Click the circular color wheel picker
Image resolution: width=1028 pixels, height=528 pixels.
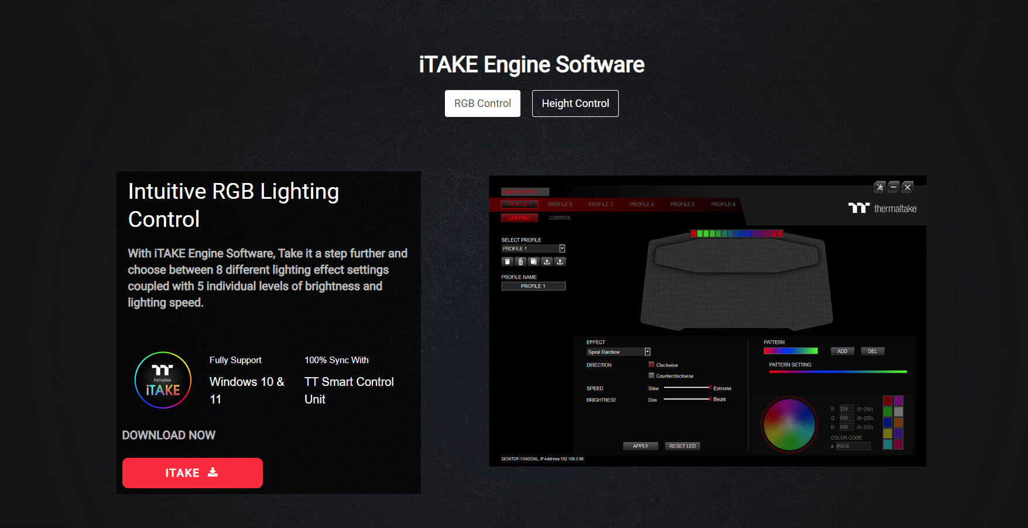pos(789,425)
